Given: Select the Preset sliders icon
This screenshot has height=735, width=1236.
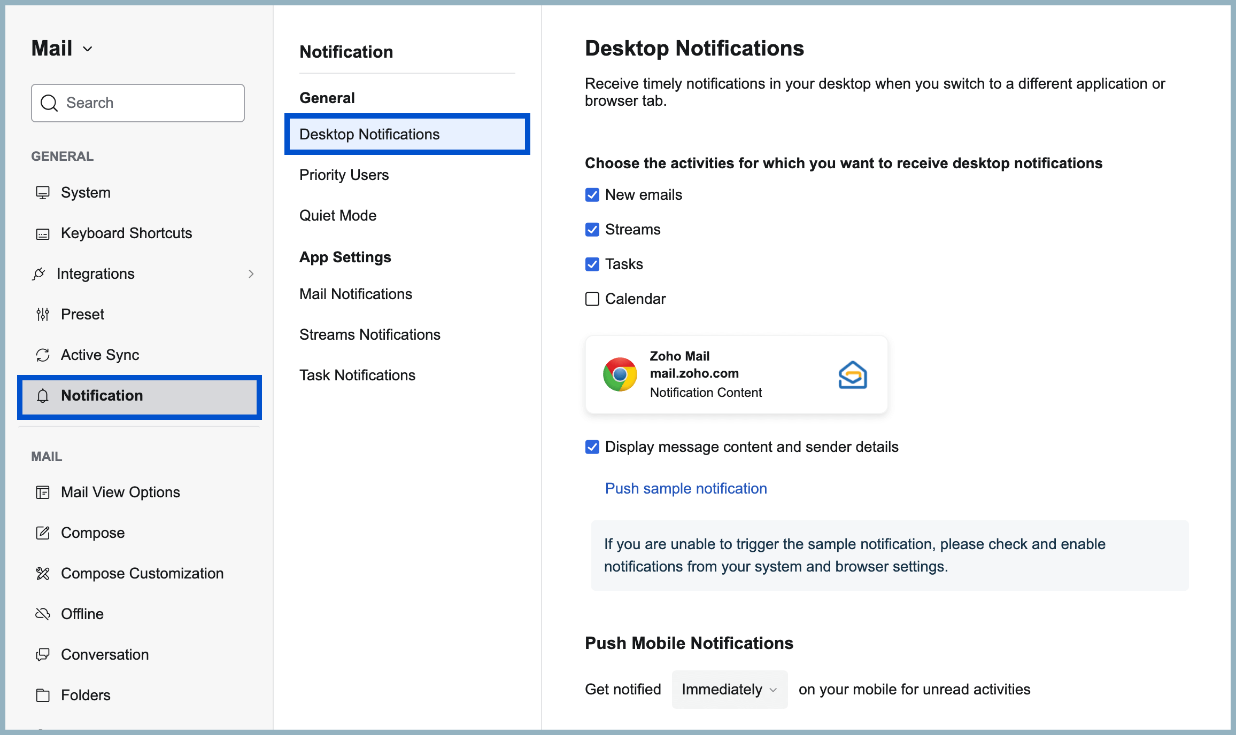Looking at the screenshot, I should click(x=43, y=315).
